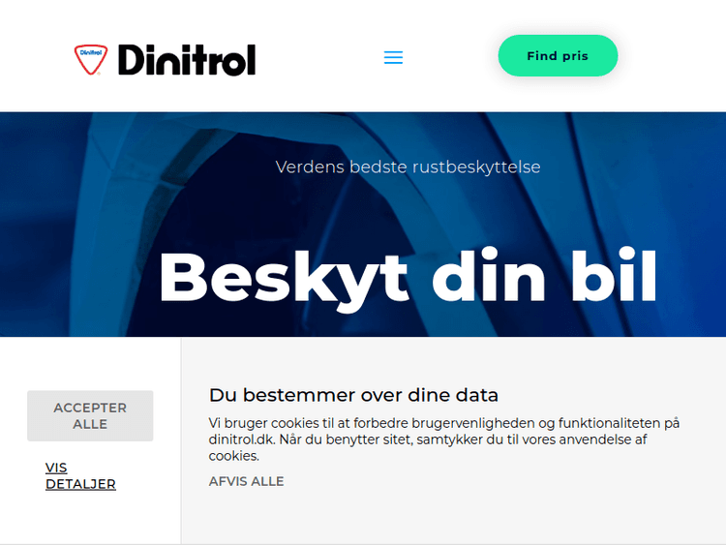Click the Beskyt din bil headline
The height and width of the screenshot is (545, 726).
[408, 278]
